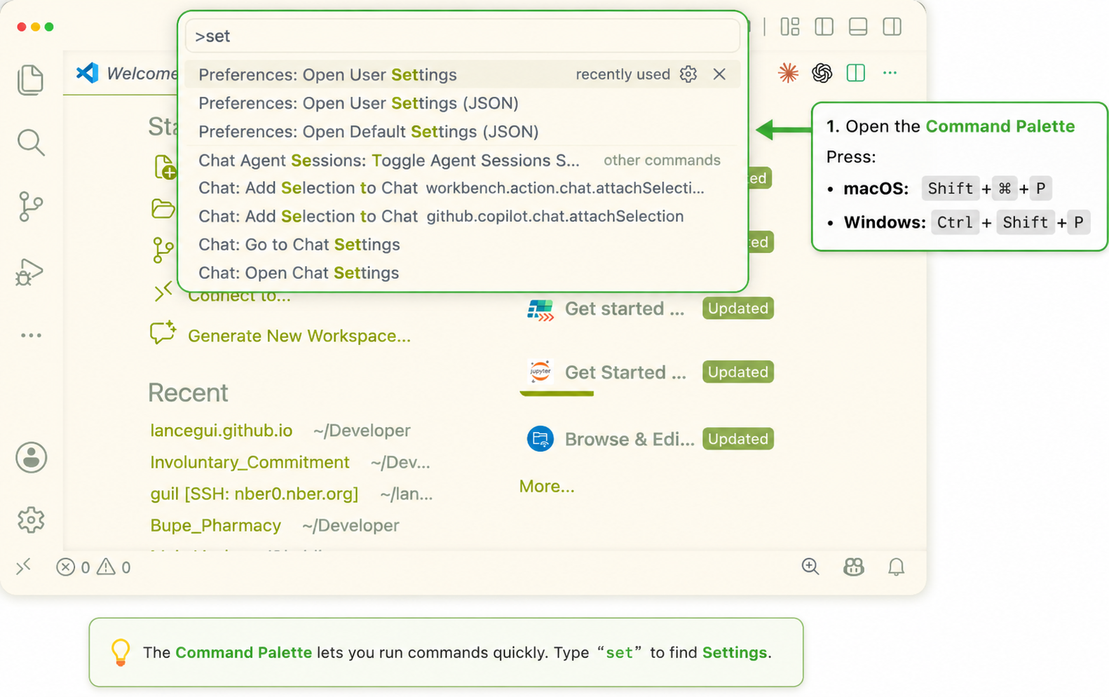Open the editor More Actions ellipsis
Image resolution: width=1109 pixels, height=697 pixels.
point(890,73)
